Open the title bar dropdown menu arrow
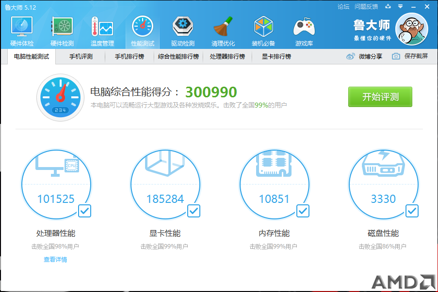The width and height of the screenshot is (438, 292). [x=400, y=6]
